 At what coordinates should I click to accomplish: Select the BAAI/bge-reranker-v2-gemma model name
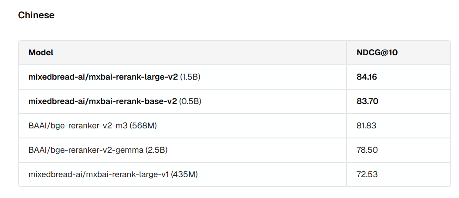tap(86, 150)
